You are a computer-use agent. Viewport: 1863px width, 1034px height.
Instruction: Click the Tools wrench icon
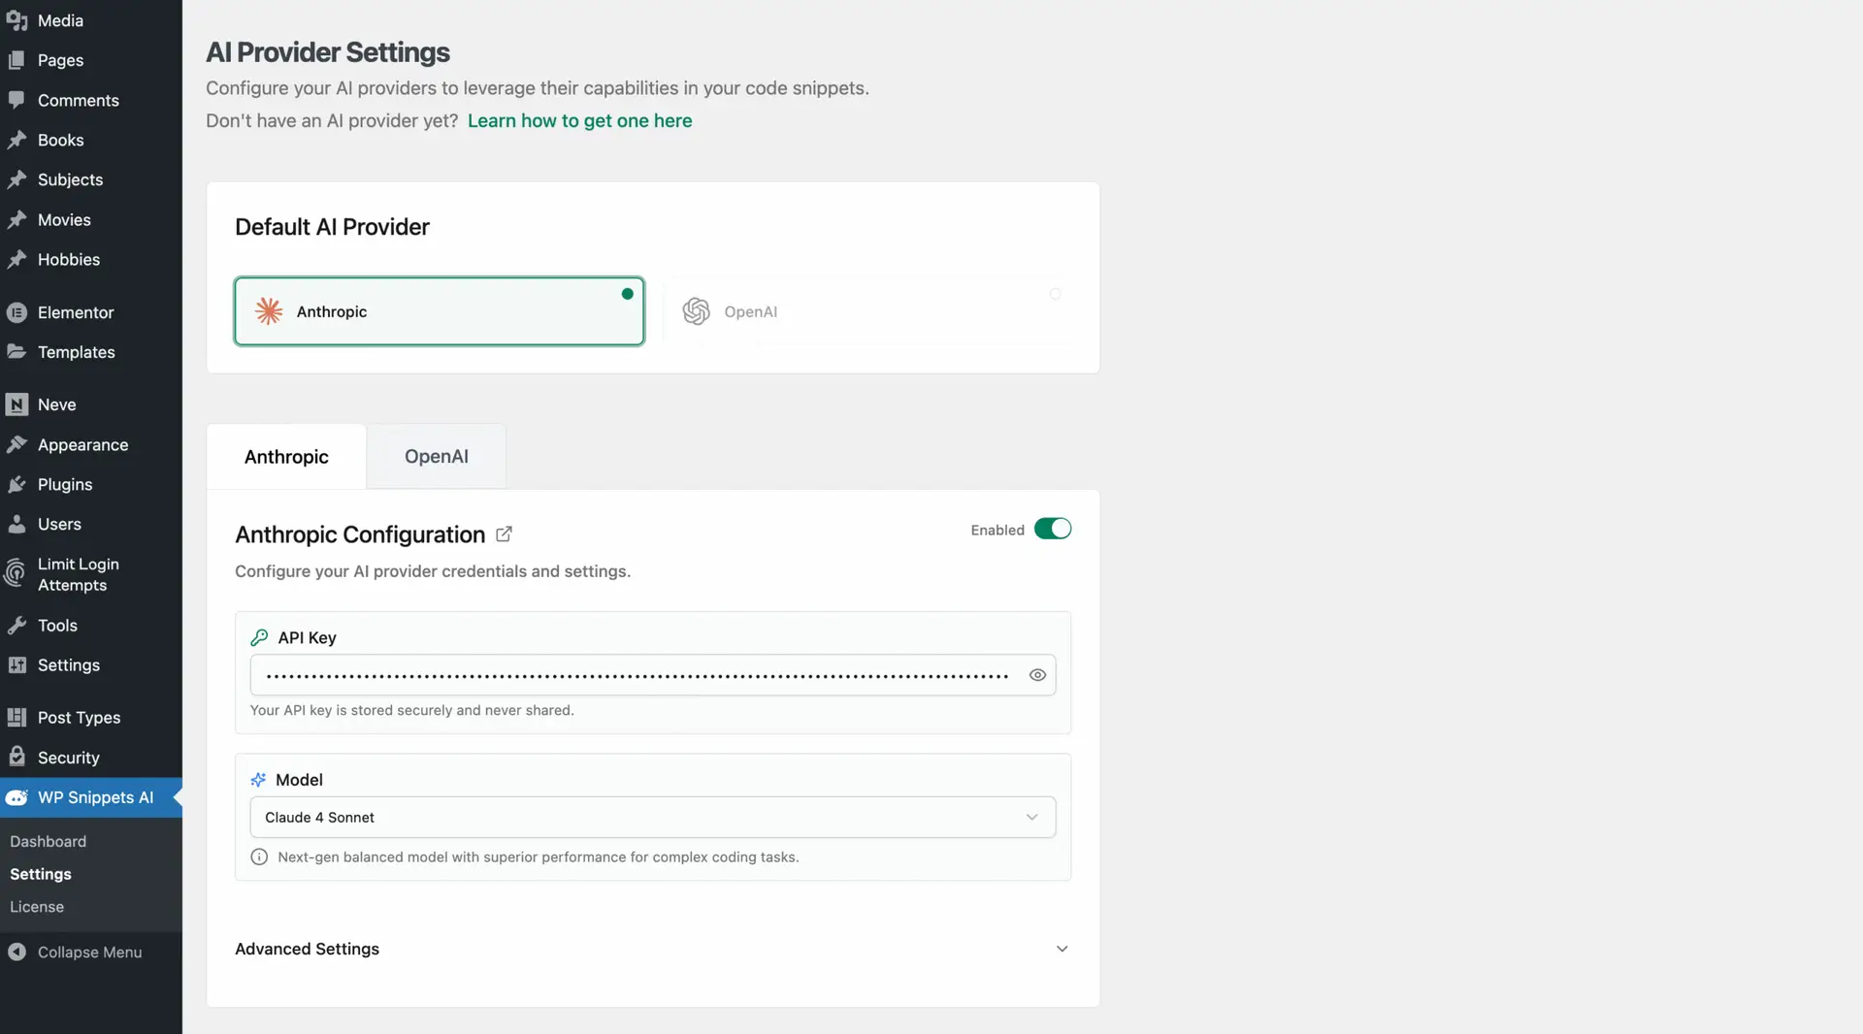(16, 626)
